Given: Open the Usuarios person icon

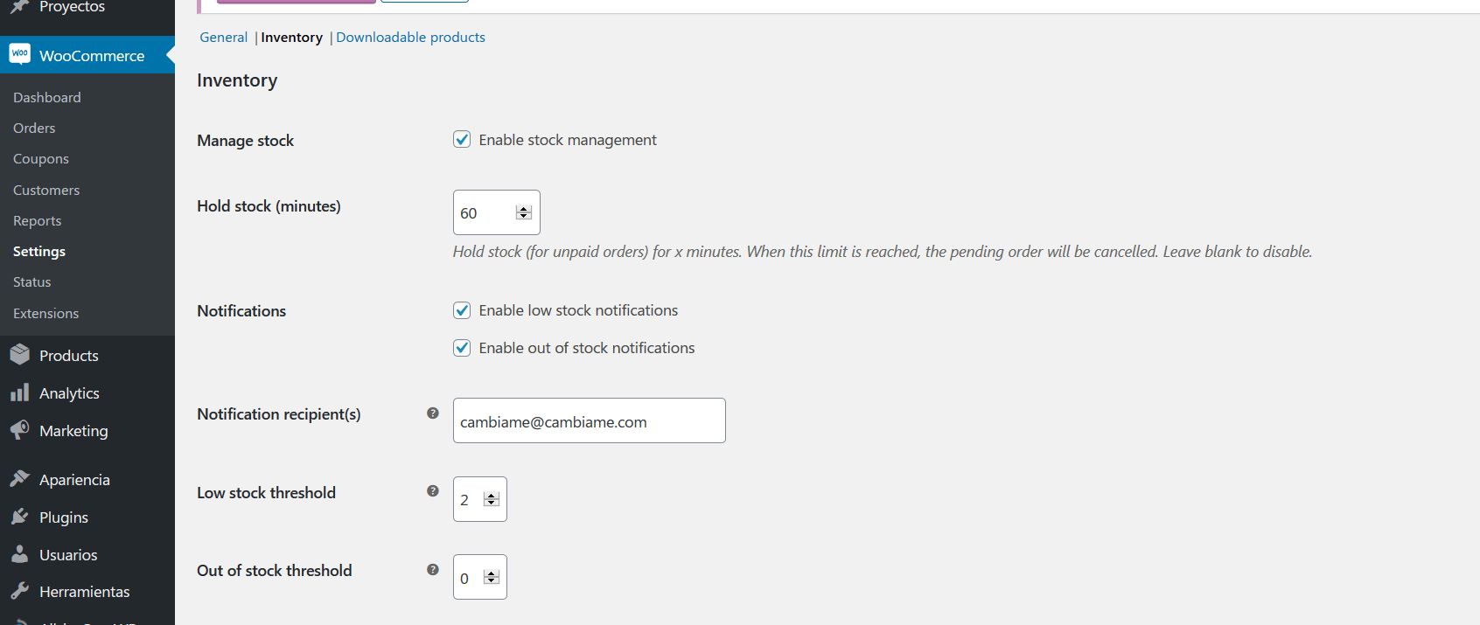Looking at the screenshot, I should [x=19, y=554].
